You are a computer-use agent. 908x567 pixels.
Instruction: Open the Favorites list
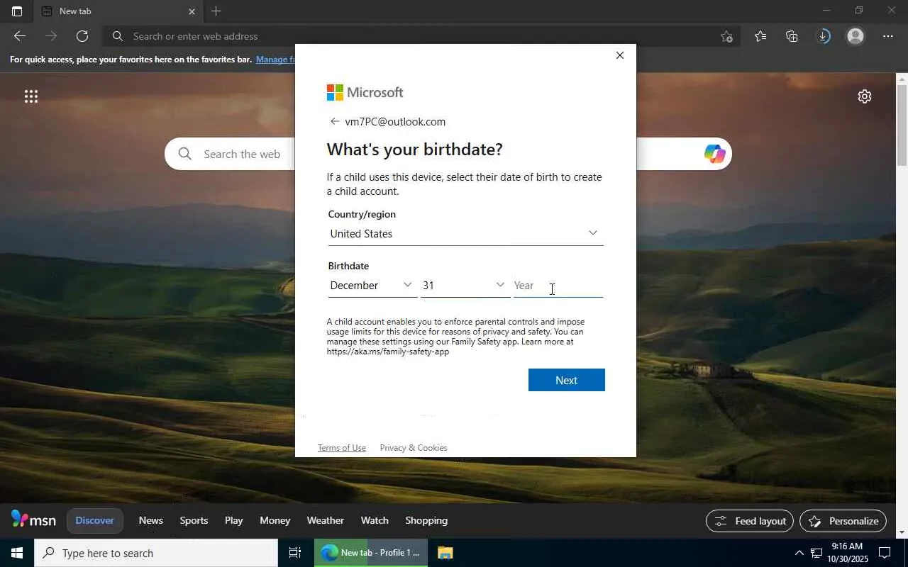coord(760,36)
